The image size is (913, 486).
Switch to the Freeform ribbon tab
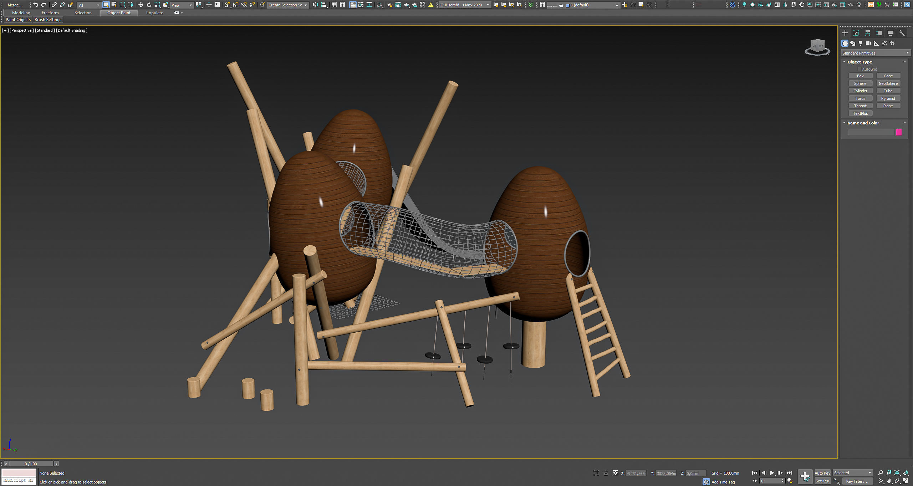click(50, 13)
